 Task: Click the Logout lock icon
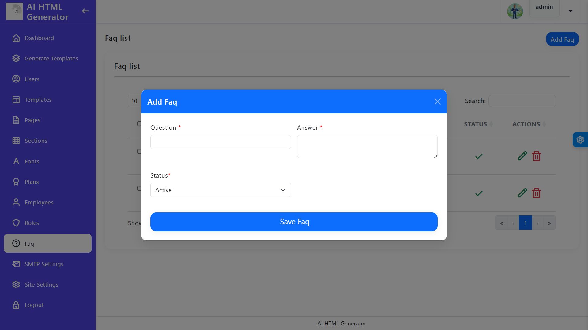[16, 305]
